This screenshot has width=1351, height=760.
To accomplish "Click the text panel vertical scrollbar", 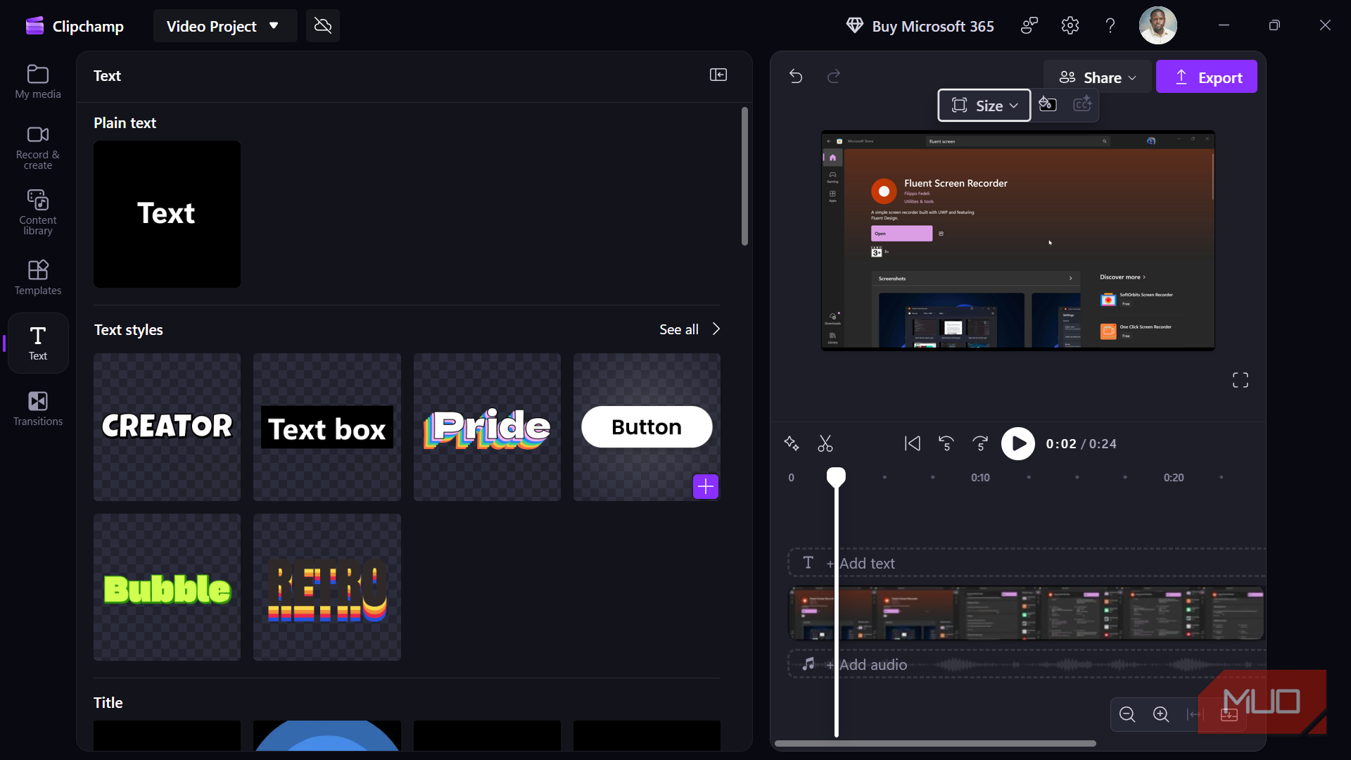I will coord(744,176).
